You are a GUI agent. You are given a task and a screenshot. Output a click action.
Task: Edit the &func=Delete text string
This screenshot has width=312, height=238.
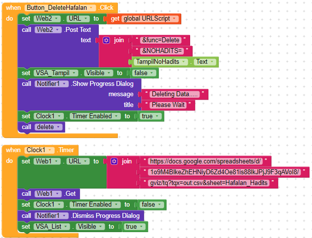[x=161, y=40]
